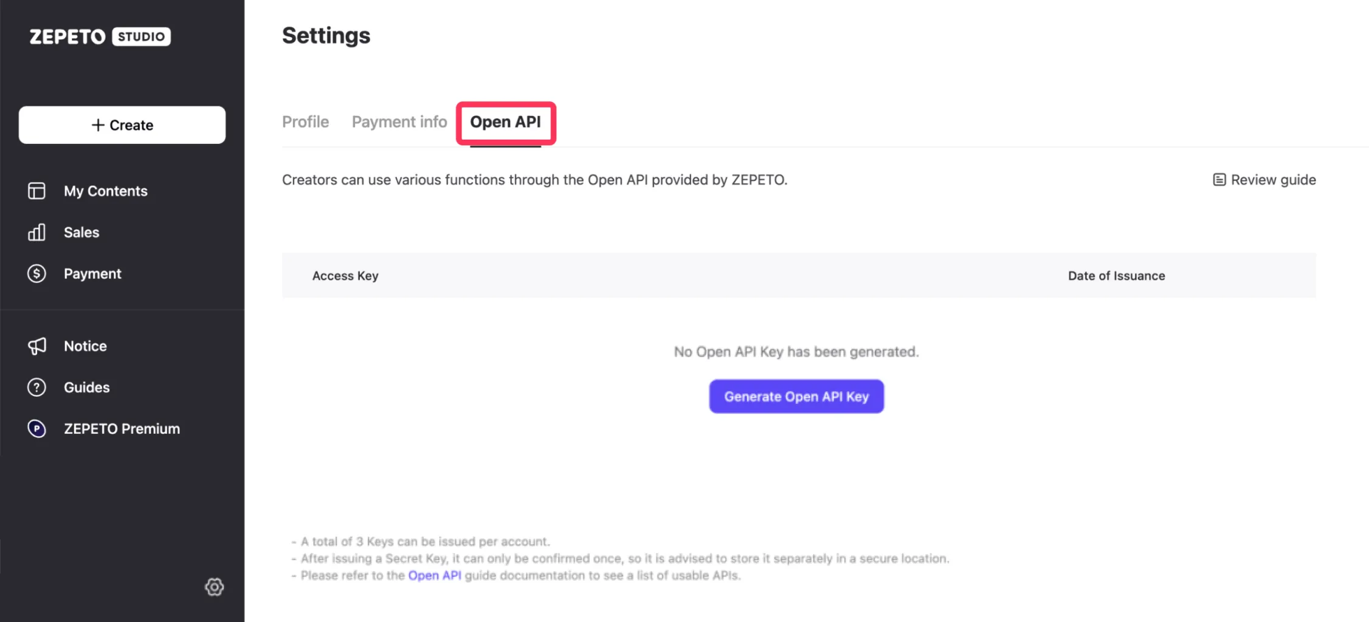1369x622 pixels.
Task: Click the Sales bar chart icon
Action: pyautogui.click(x=36, y=232)
